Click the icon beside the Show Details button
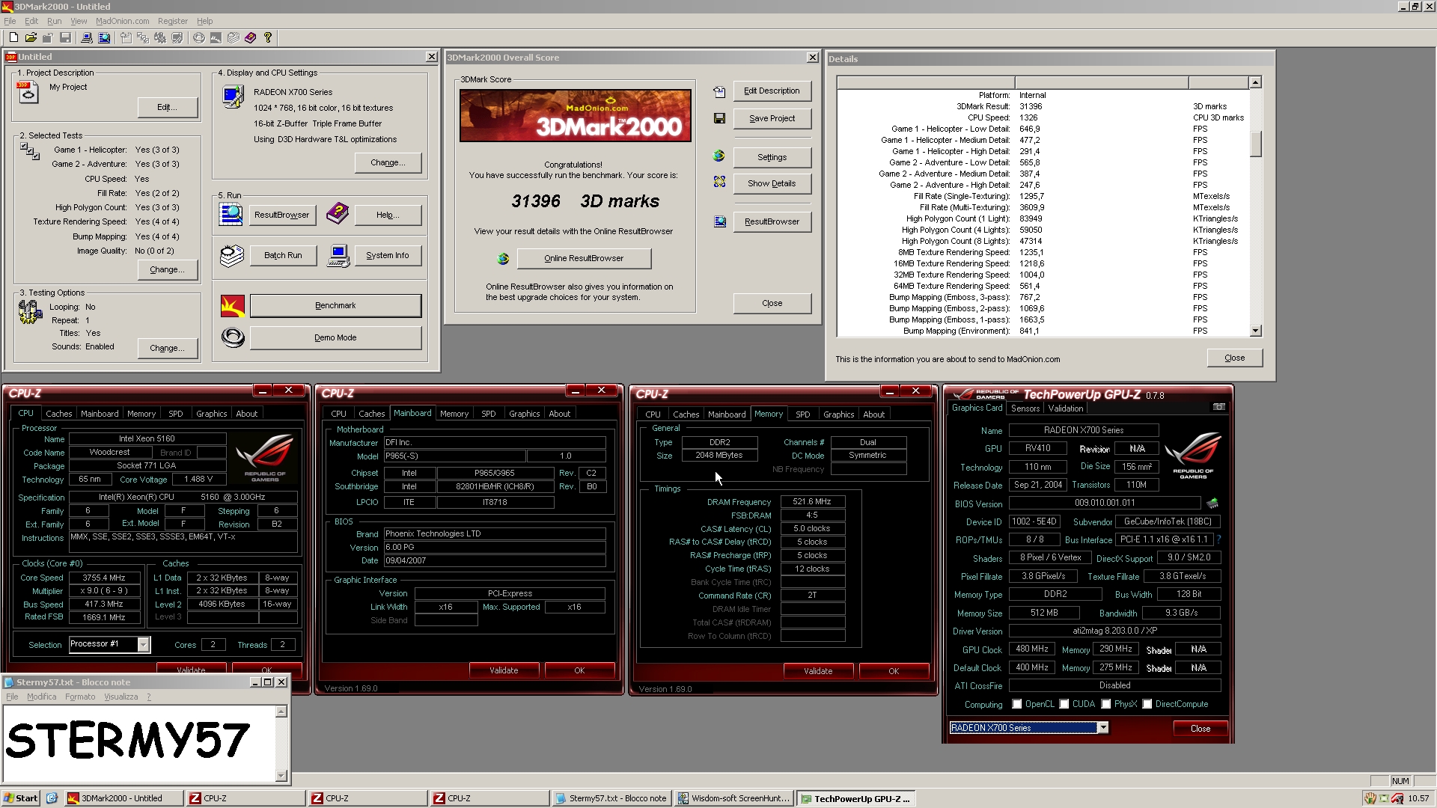 point(719,182)
